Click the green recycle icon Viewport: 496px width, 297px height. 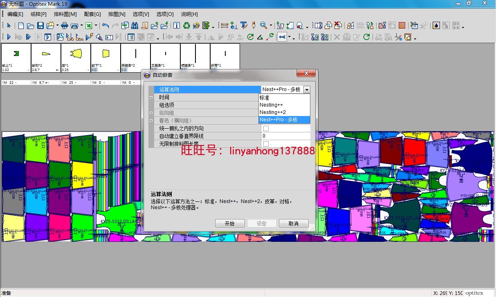(x=186, y=25)
